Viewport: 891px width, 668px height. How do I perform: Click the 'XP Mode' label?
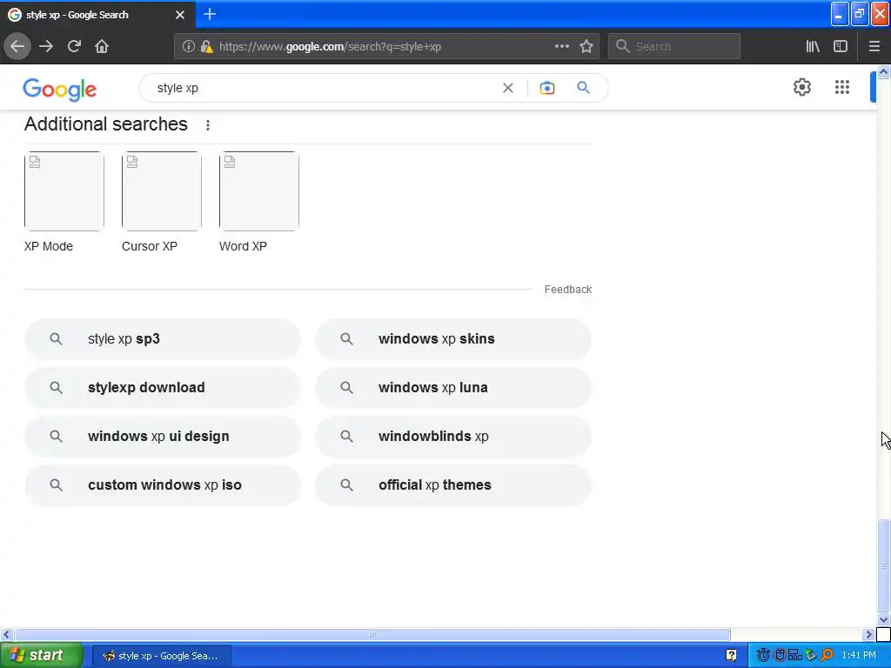point(49,246)
